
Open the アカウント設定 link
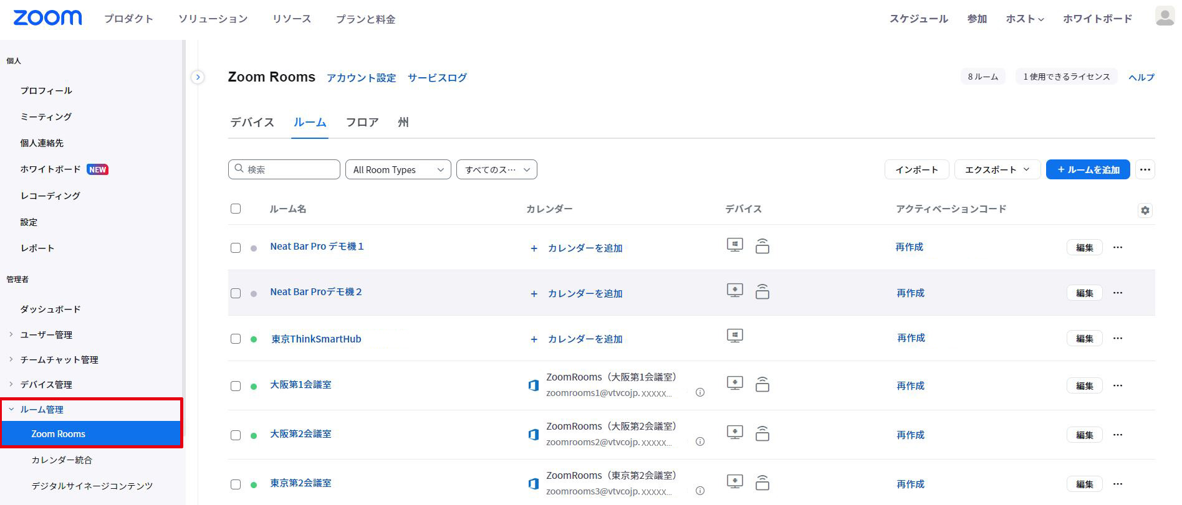coord(362,78)
